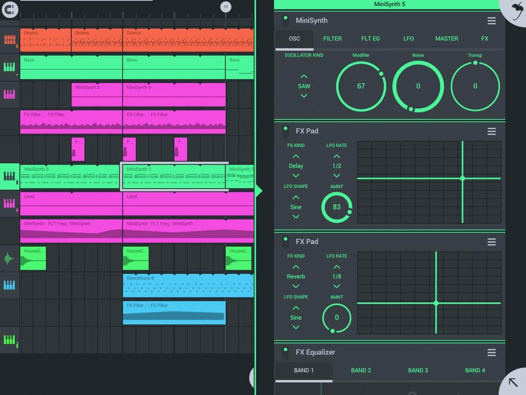
Task: Click the down chevron below 1/8 LFO rate
Action: (x=337, y=286)
